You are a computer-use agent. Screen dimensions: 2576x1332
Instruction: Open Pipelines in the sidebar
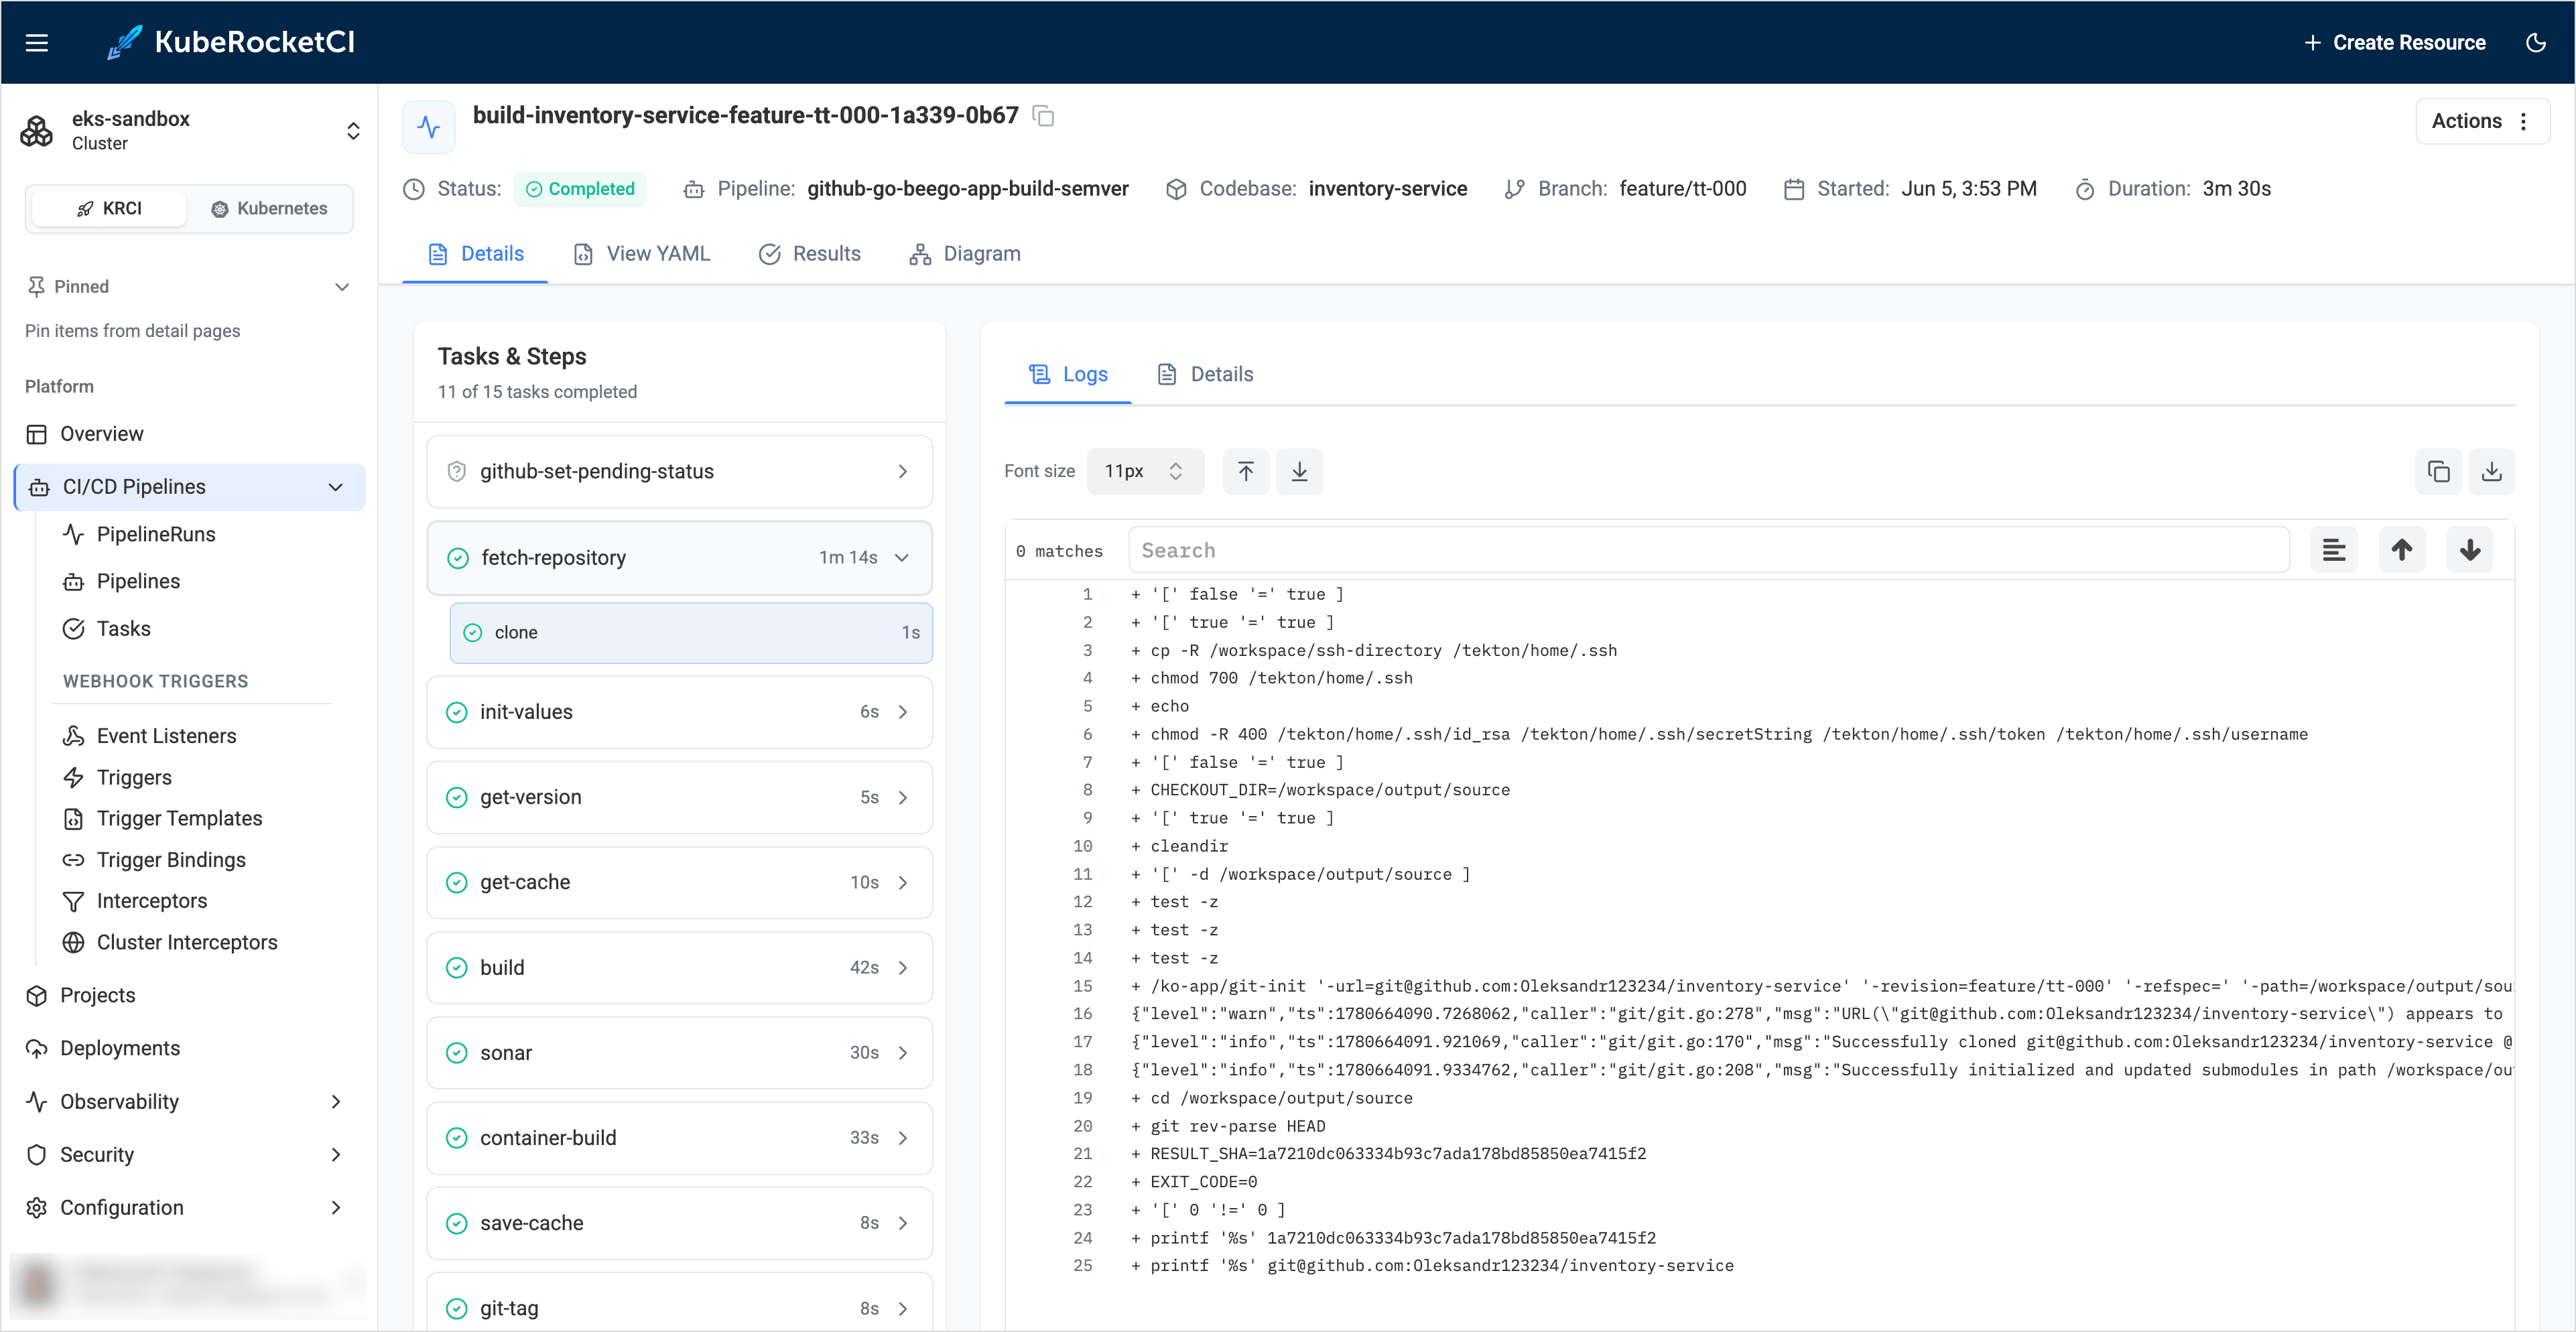[x=138, y=581]
